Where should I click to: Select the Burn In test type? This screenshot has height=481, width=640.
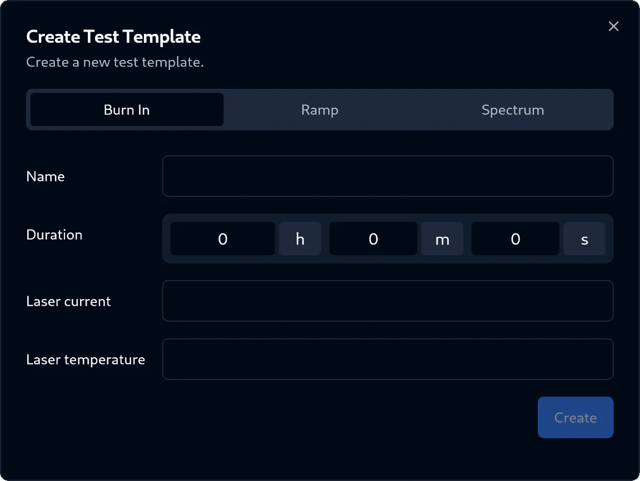(126, 109)
